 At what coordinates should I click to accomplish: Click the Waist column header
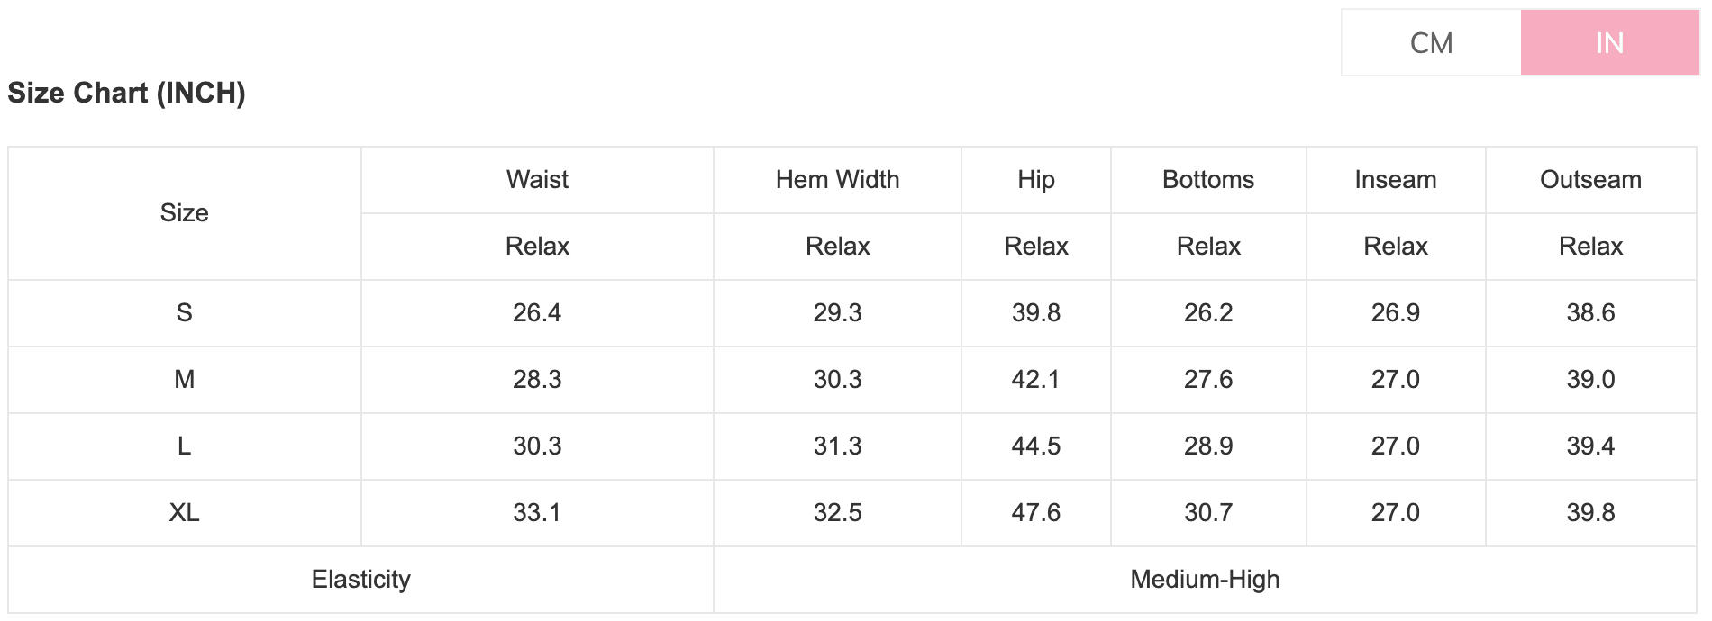click(537, 180)
